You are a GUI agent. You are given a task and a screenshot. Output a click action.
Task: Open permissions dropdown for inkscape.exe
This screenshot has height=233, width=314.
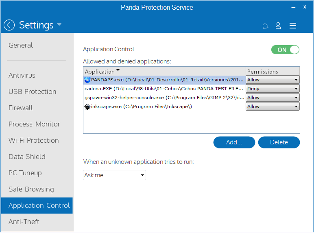[273, 107]
